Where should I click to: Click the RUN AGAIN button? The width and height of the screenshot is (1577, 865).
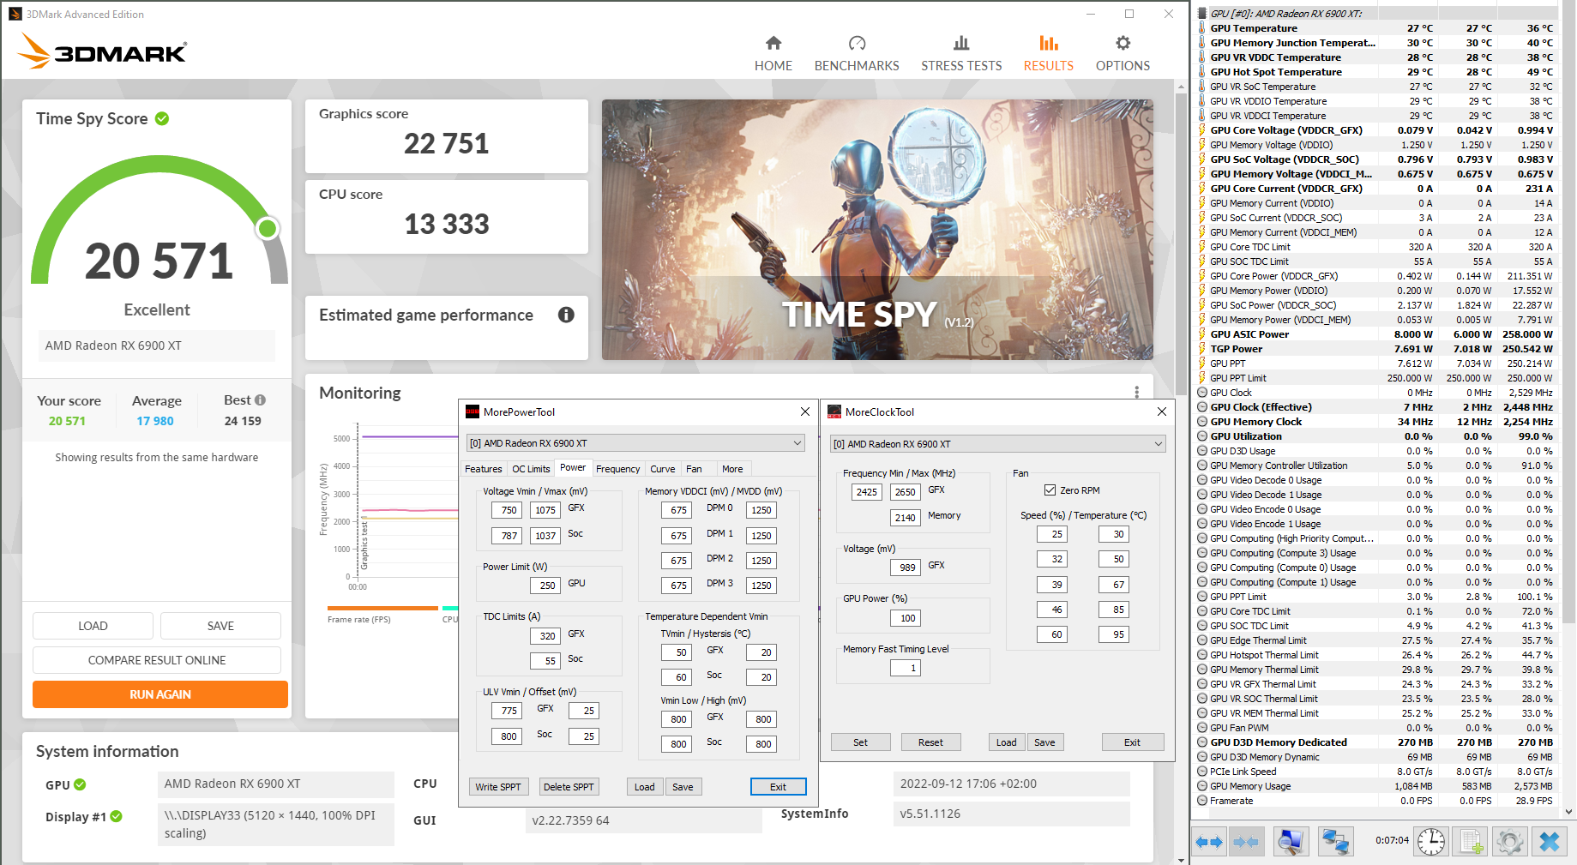coord(160,694)
